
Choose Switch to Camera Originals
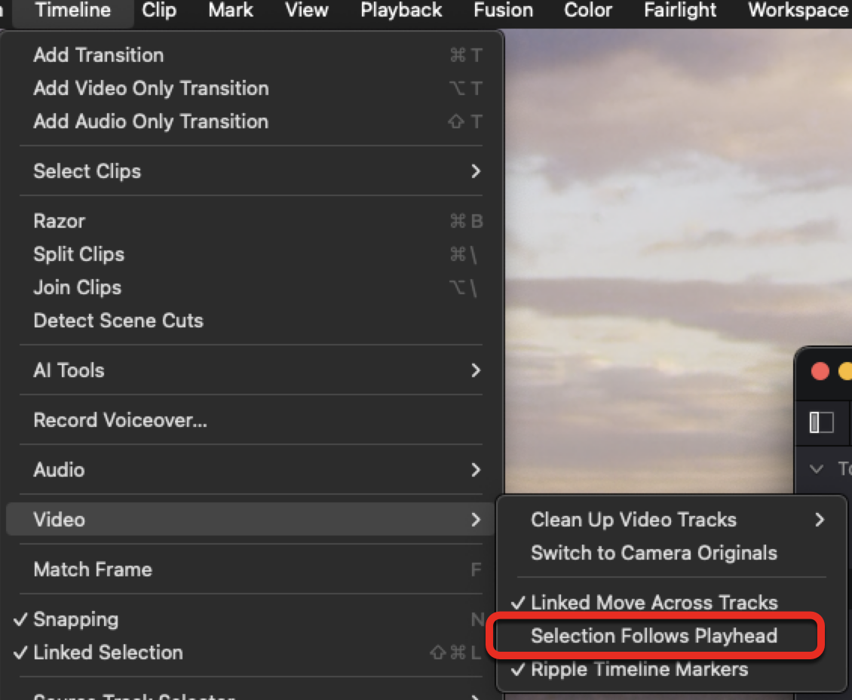pyautogui.click(x=672, y=553)
